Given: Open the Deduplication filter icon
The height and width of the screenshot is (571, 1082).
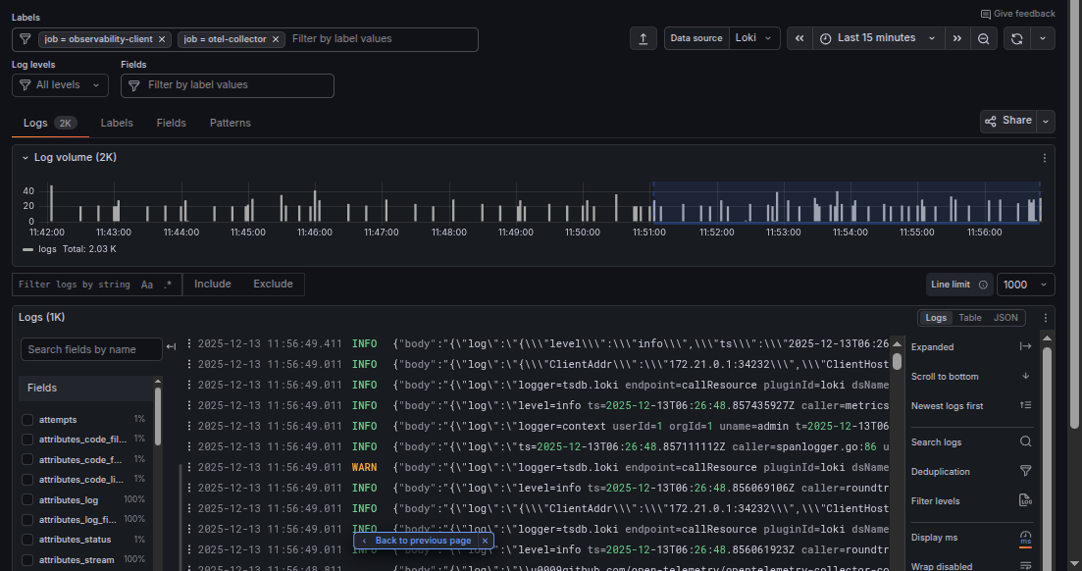Looking at the screenshot, I should [x=1025, y=471].
